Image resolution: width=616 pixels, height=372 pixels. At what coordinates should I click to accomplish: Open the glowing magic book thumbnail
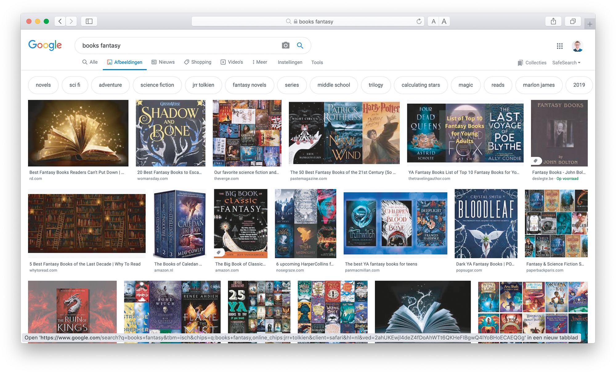pyautogui.click(x=78, y=133)
